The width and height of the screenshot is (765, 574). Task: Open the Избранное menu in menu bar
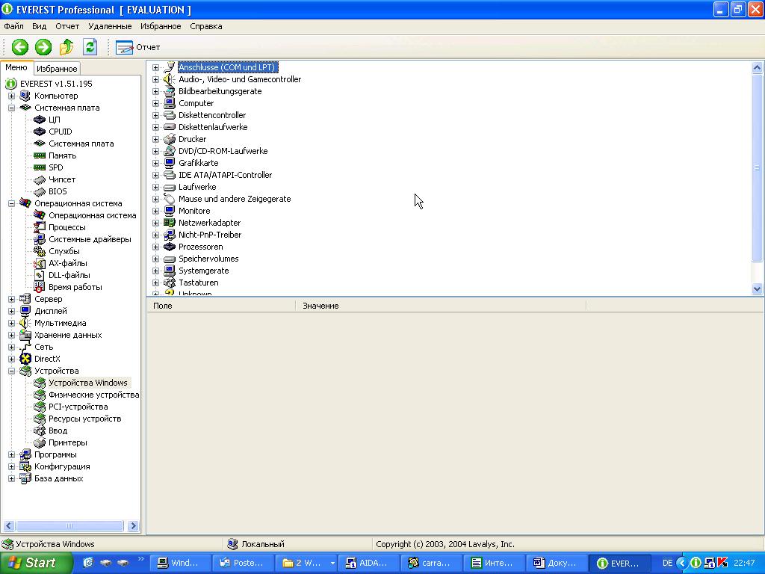(x=161, y=26)
